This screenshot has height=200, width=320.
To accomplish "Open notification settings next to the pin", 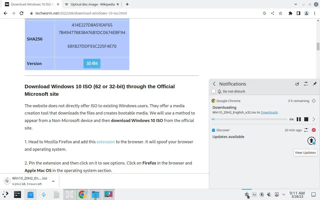I will (306, 84).
